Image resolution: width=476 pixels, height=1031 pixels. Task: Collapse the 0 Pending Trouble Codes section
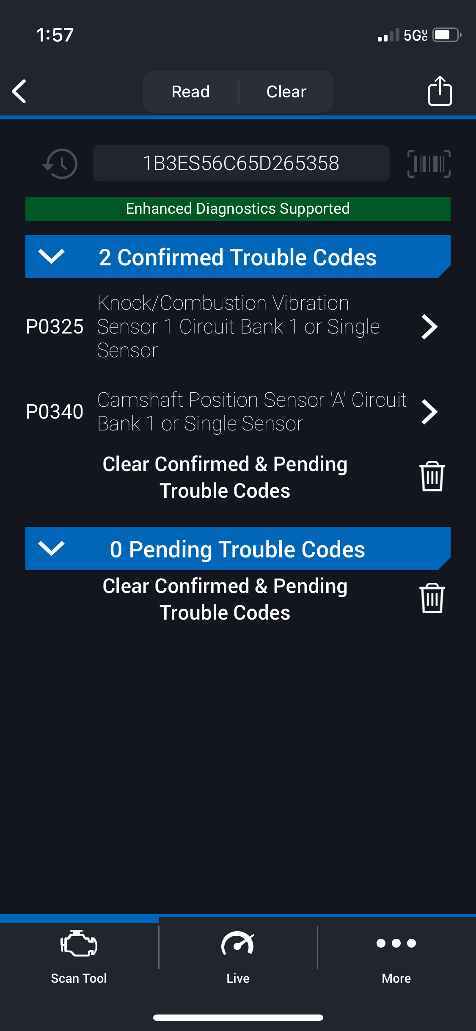(x=51, y=549)
